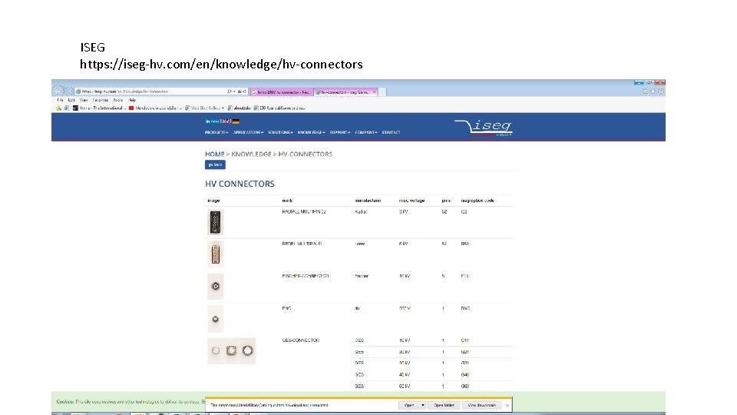
Task: Click the iseg option code column header
Action: point(477,201)
